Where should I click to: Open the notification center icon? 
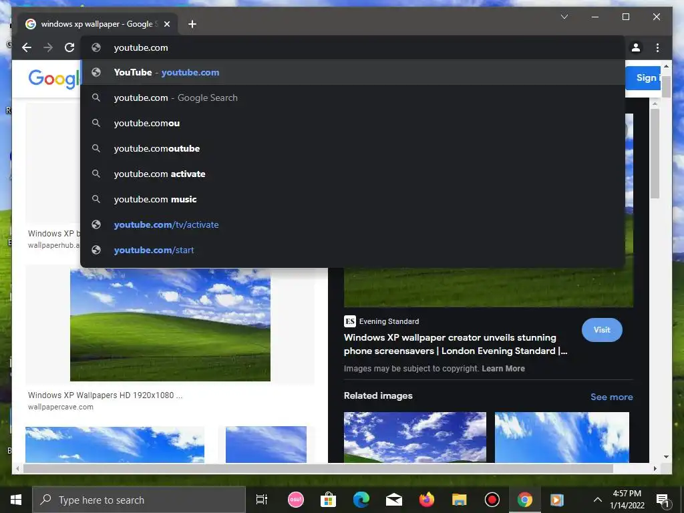(x=663, y=500)
